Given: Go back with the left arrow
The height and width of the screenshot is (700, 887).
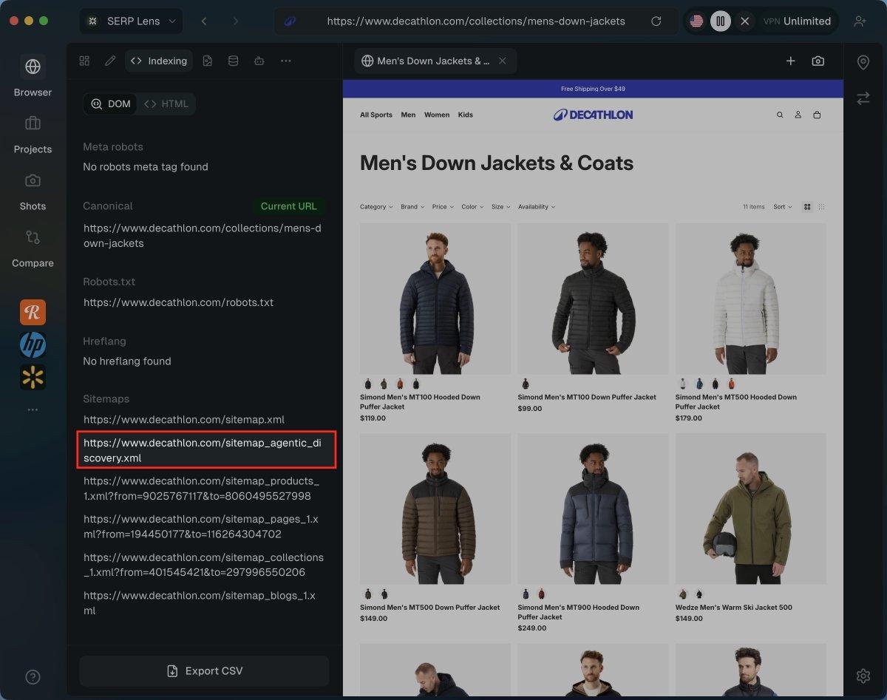Looking at the screenshot, I should [204, 21].
